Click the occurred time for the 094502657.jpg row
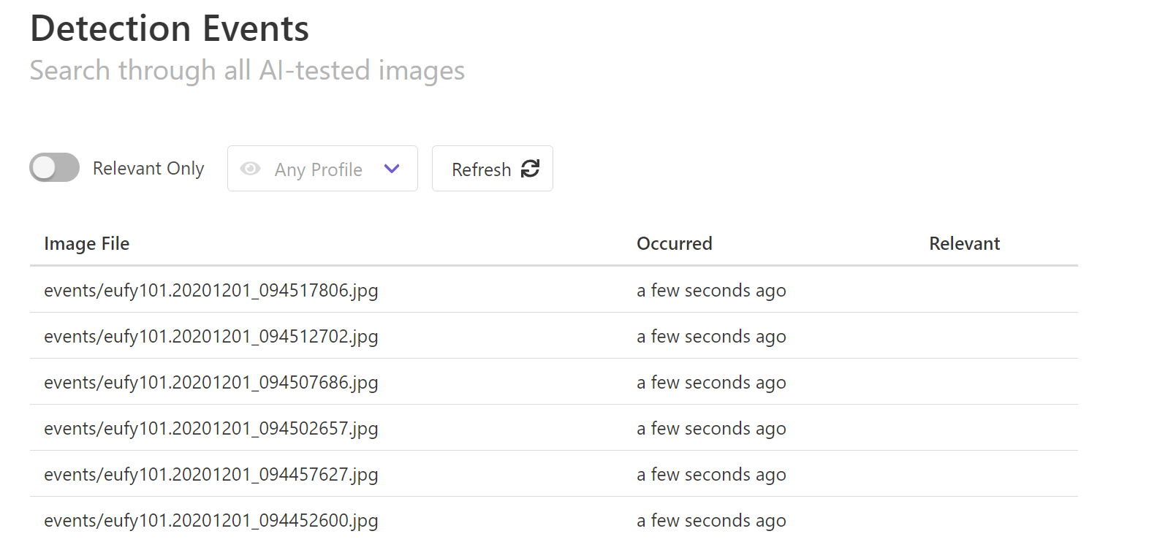1157x542 pixels. (x=711, y=429)
